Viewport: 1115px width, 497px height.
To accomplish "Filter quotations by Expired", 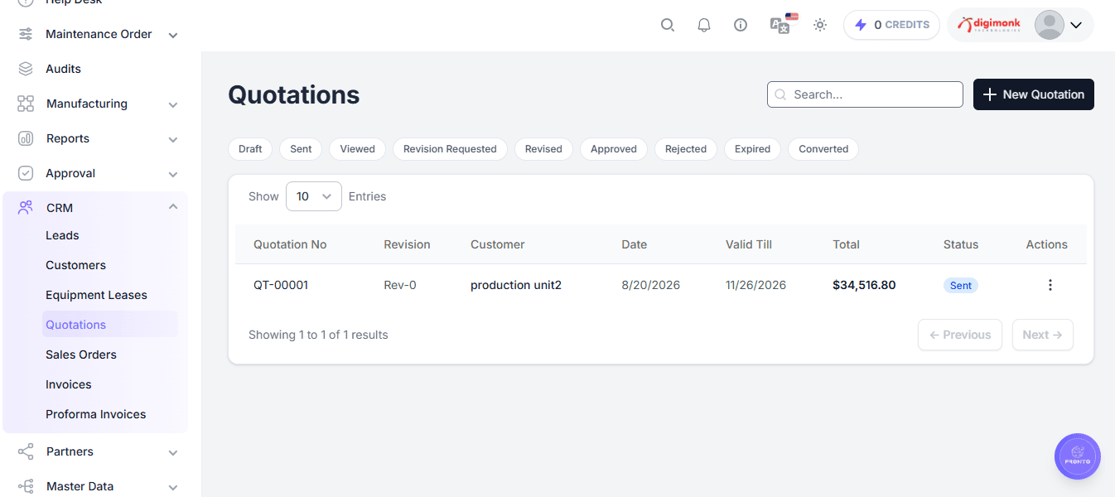I will [x=752, y=149].
